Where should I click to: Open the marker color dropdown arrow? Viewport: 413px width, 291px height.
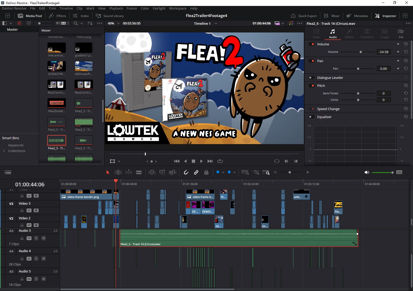234,172
